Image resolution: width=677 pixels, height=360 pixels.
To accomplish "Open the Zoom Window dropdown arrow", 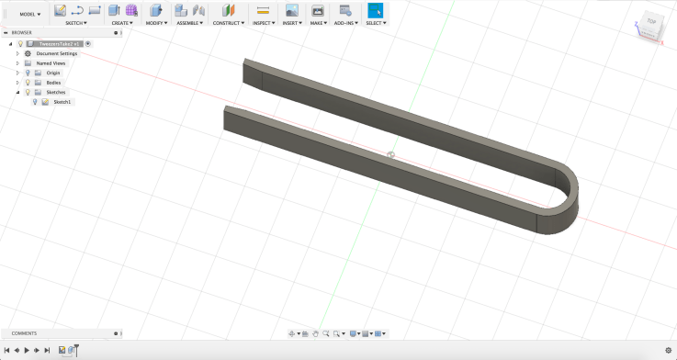I will (x=344, y=333).
